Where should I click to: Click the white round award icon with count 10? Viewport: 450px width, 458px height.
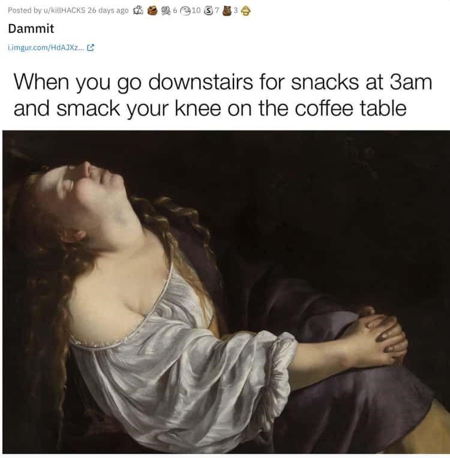point(185,11)
